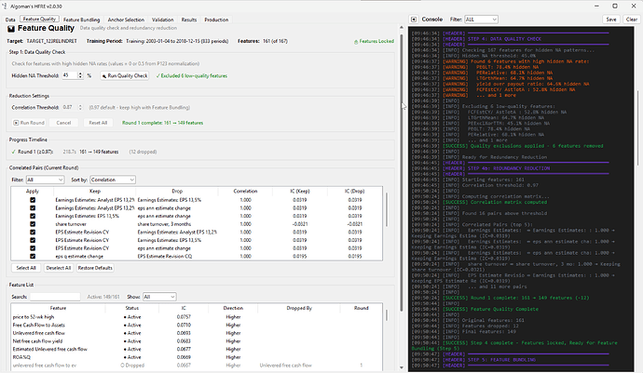Click the Feature List Search field
This screenshot has height=373, width=643.
click(55, 297)
